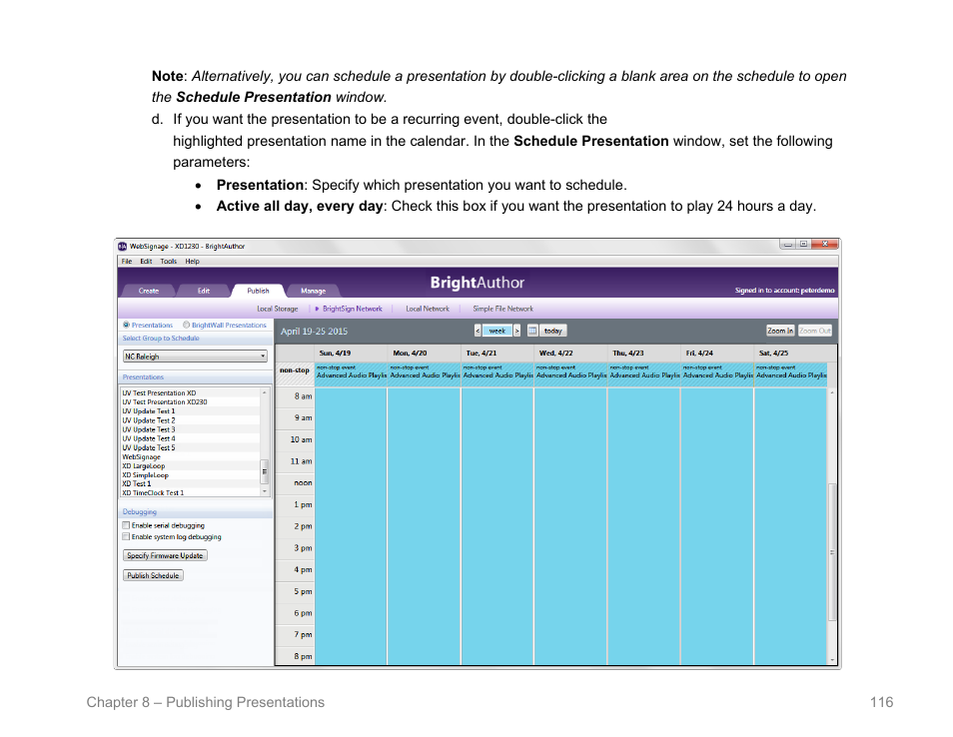The width and height of the screenshot is (953, 737).
Task: Click Fri, 4/24 column header
Action: click(716, 353)
